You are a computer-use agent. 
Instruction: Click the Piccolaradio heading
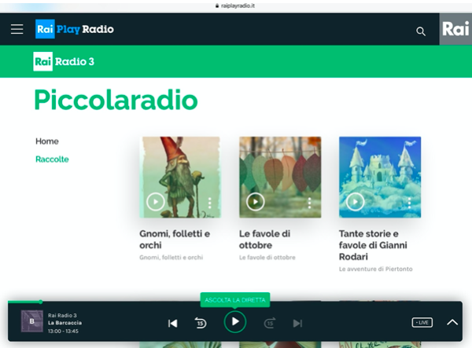coord(116,100)
